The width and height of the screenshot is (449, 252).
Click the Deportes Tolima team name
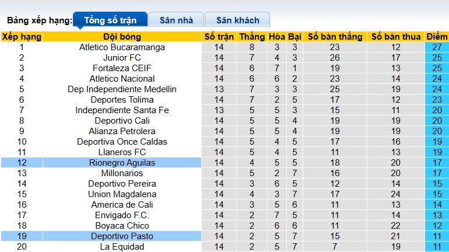coord(122,100)
